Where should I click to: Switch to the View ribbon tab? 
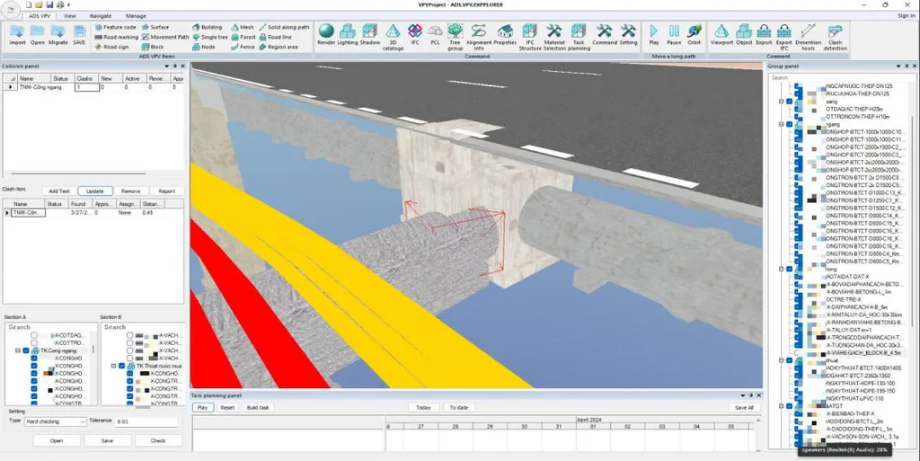click(70, 16)
